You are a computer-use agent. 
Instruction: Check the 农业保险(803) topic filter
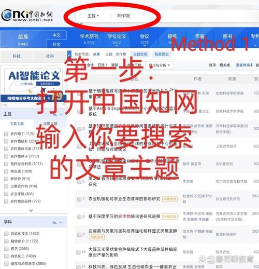(x=6, y=194)
